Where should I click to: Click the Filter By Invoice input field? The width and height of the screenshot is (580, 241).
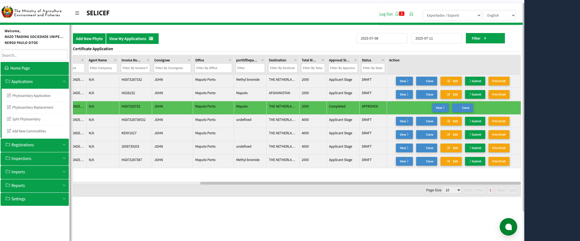(x=135, y=68)
